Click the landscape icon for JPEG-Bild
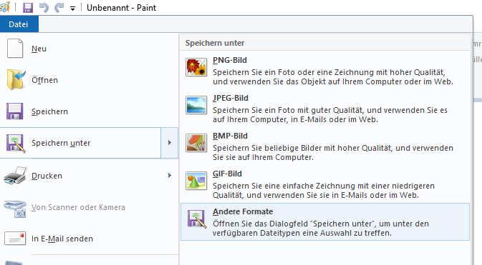This screenshot has height=265, width=482. coord(196,105)
